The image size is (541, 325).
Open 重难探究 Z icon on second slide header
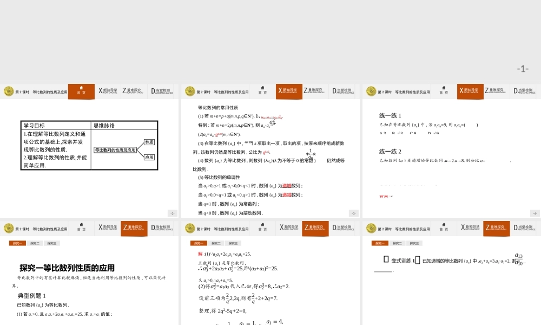pos(314,91)
